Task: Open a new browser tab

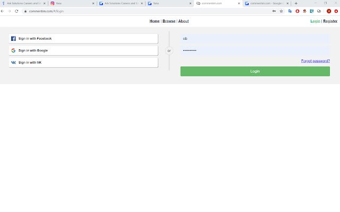Action: pyautogui.click(x=296, y=3)
